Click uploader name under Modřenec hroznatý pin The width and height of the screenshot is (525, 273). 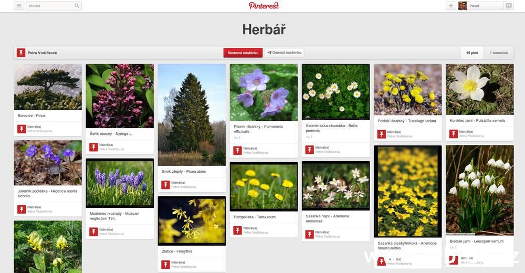pyautogui.click(x=111, y=234)
